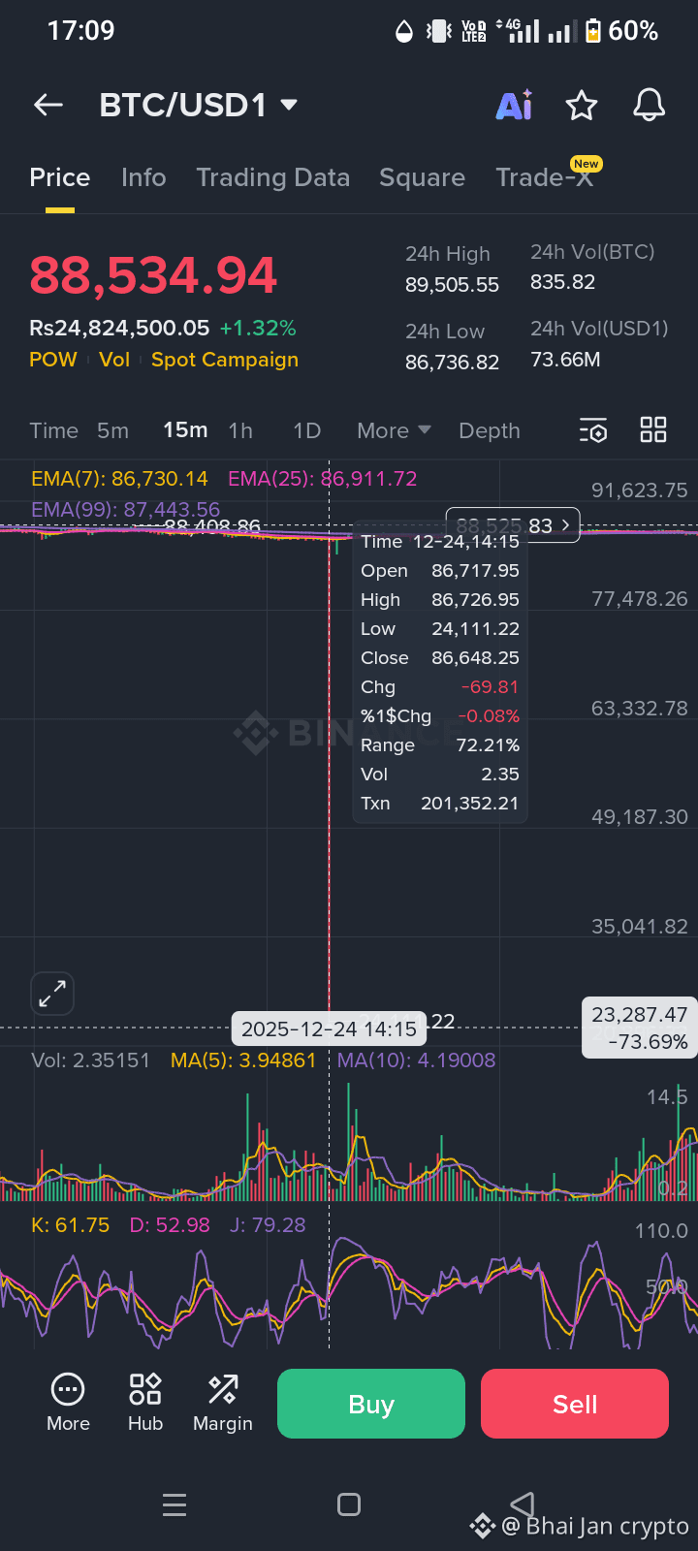Switch to the Square tab

[x=422, y=177]
